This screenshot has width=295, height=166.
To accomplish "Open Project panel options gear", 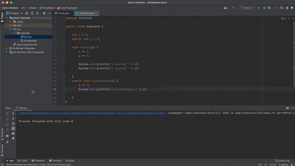I will coord(44,13).
